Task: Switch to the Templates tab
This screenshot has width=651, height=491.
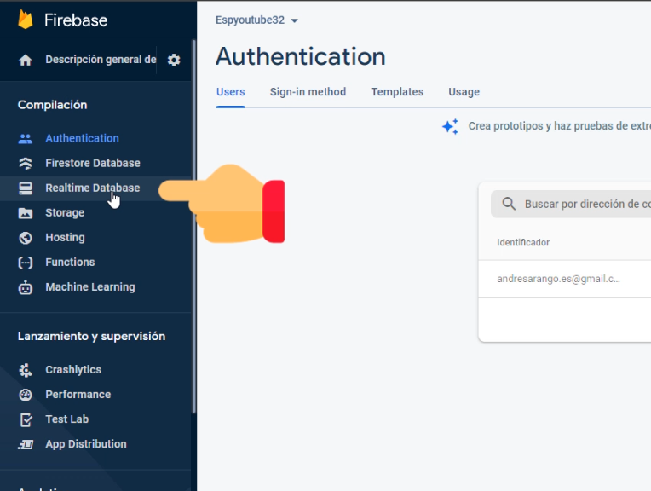Action: tap(397, 92)
